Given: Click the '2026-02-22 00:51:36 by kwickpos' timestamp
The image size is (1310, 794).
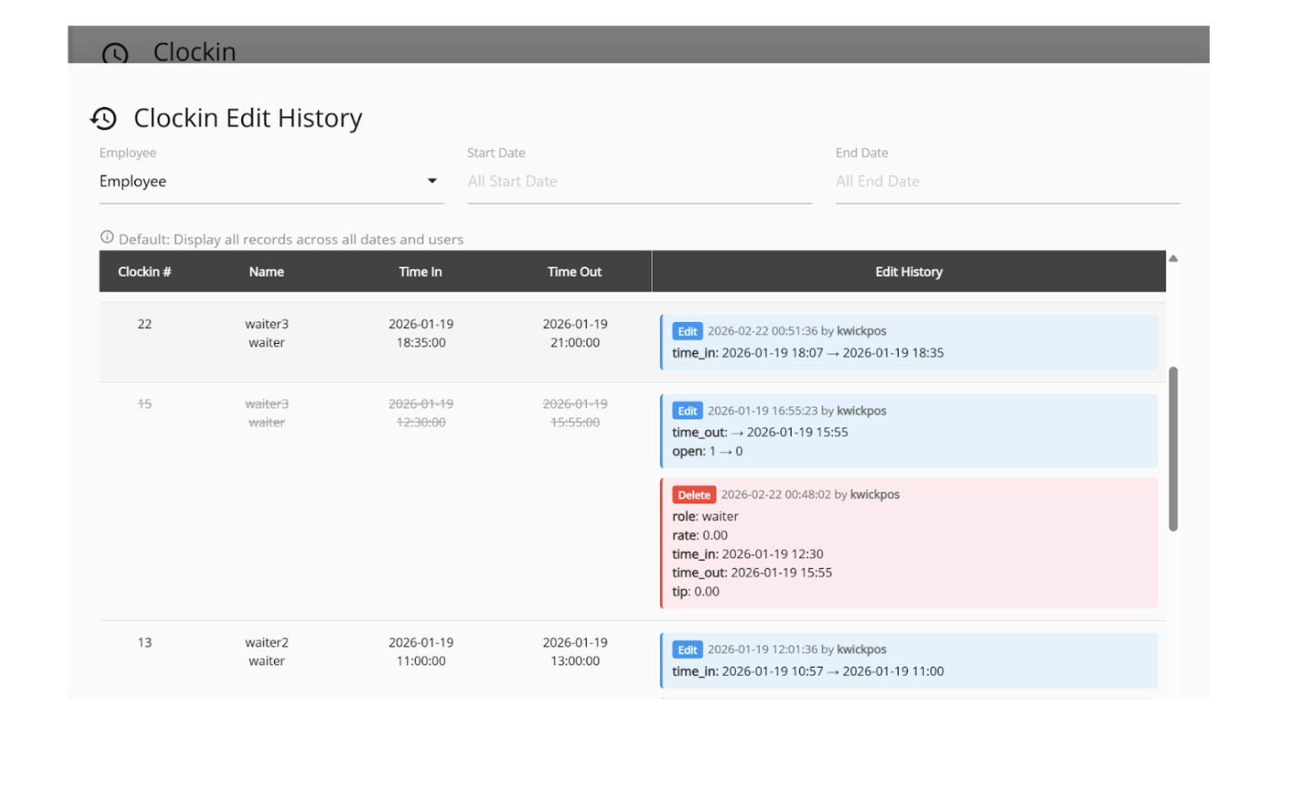Looking at the screenshot, I should click(797, 331).
